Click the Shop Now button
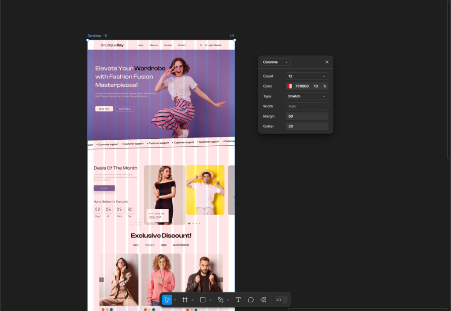451x311 pixels. pos(104,109)
